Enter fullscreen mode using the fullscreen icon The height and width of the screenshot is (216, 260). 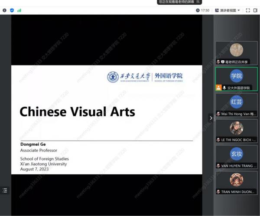[248, 10]
